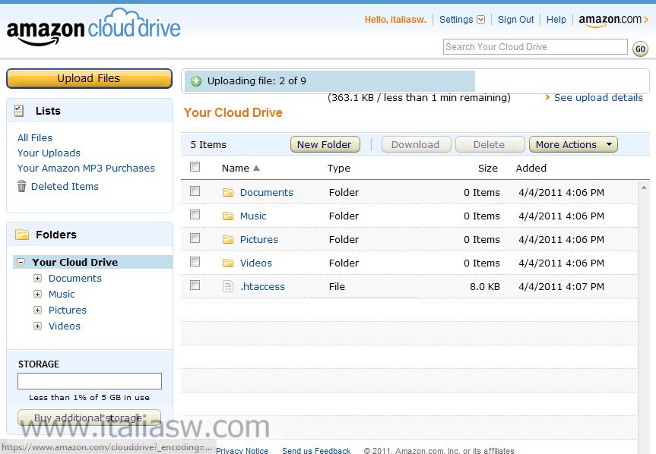Tick the select-all checkbox in header
Screen dimensions: 656x454
[x=195, y=167]
